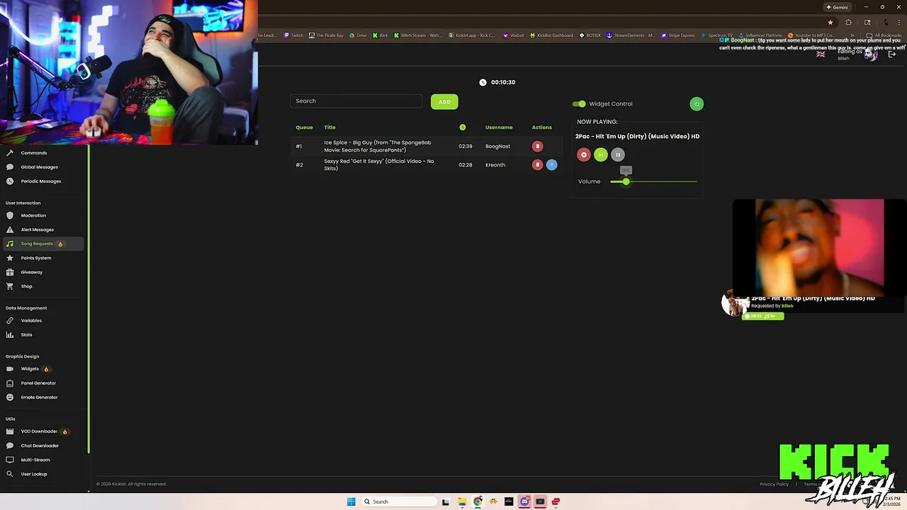Open The Pirate Bay bookmark

tap(326, 35)
